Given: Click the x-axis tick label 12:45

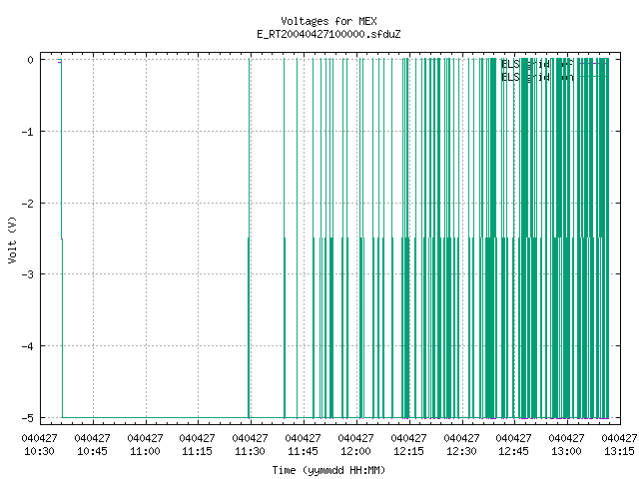Looking at the screenshot, I should click(x=513, y=451).
